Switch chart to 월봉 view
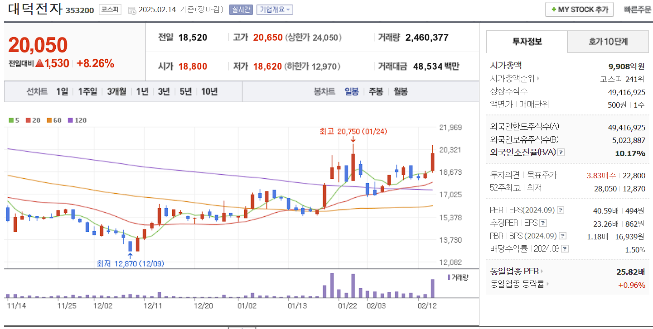Image resolution: width=653 pixels, height=329 pixels. [x=401, y=91]
